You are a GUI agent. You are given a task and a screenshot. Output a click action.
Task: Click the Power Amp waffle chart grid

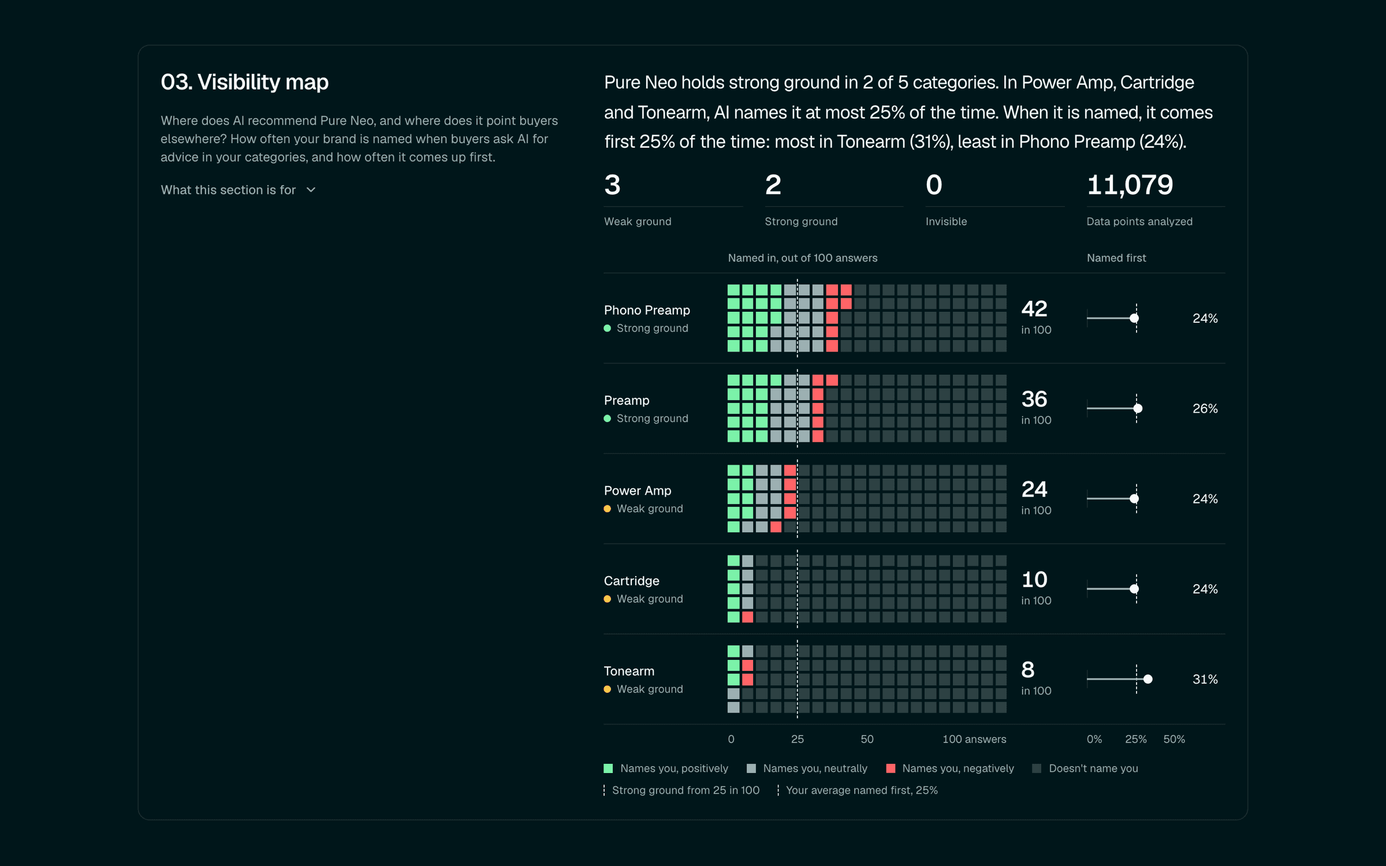coord(867,499)
